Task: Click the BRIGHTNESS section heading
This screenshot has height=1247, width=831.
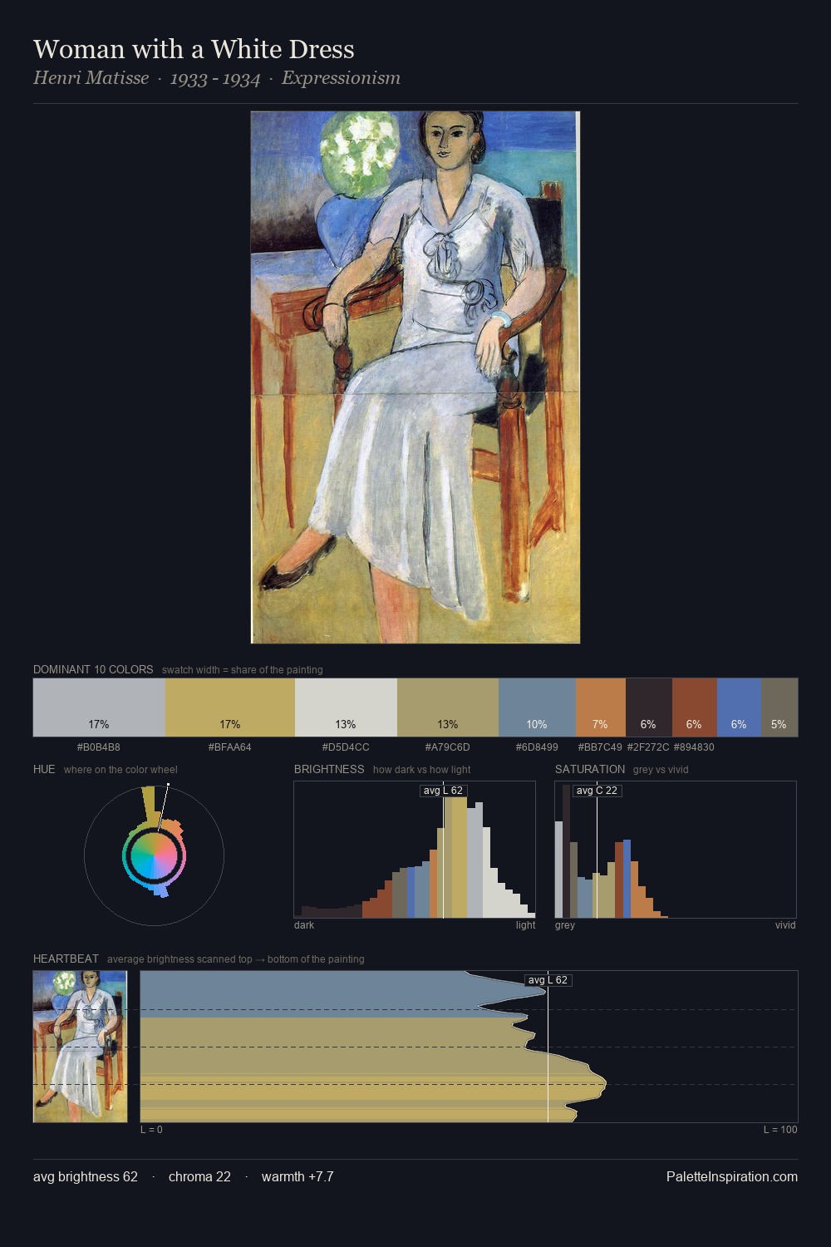Action: 329,769
